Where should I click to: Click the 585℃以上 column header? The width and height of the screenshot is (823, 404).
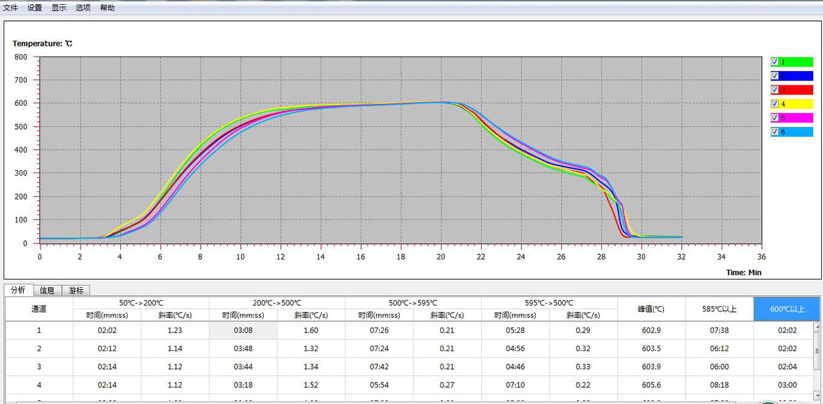tap(719, 309)
